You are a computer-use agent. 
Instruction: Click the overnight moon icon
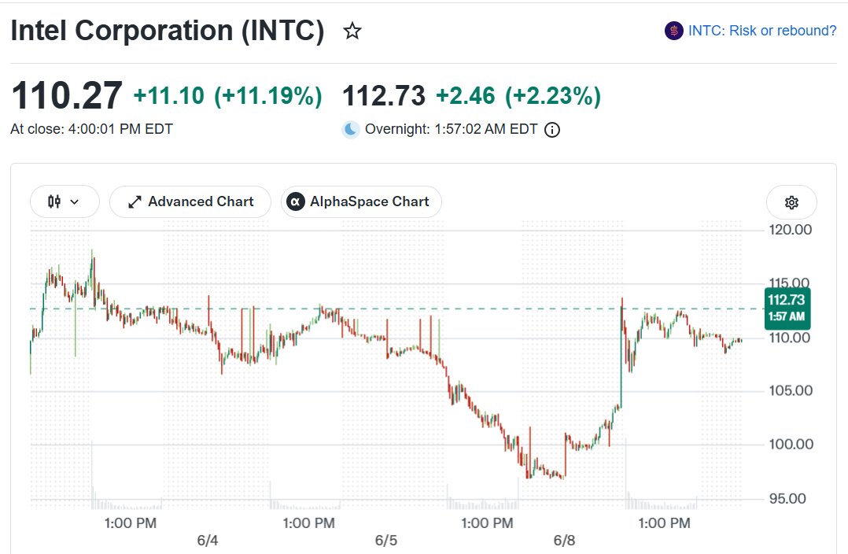coord(351,129)
